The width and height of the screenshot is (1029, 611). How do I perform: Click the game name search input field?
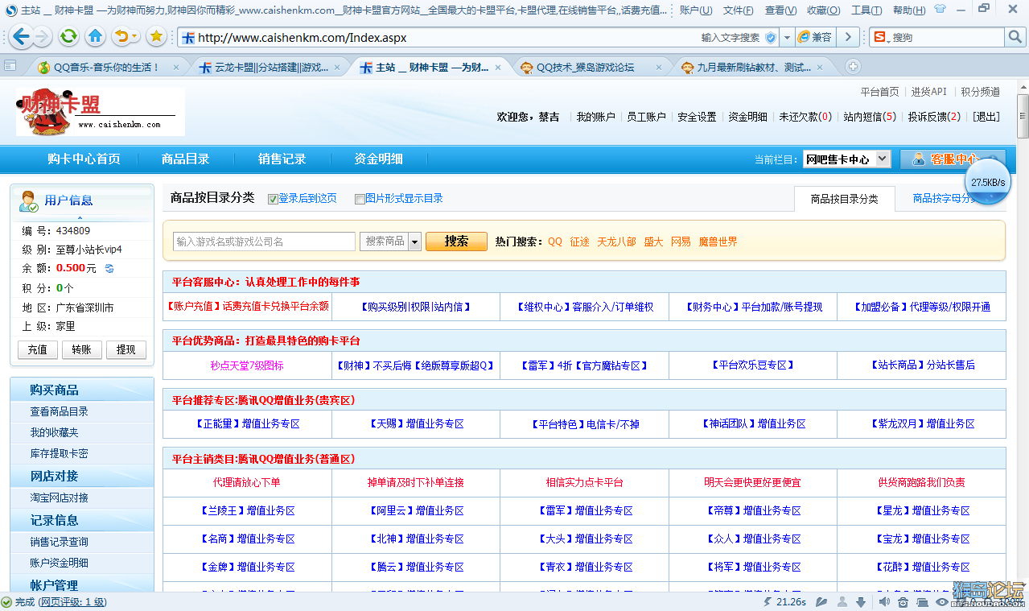tap(264, 242)
